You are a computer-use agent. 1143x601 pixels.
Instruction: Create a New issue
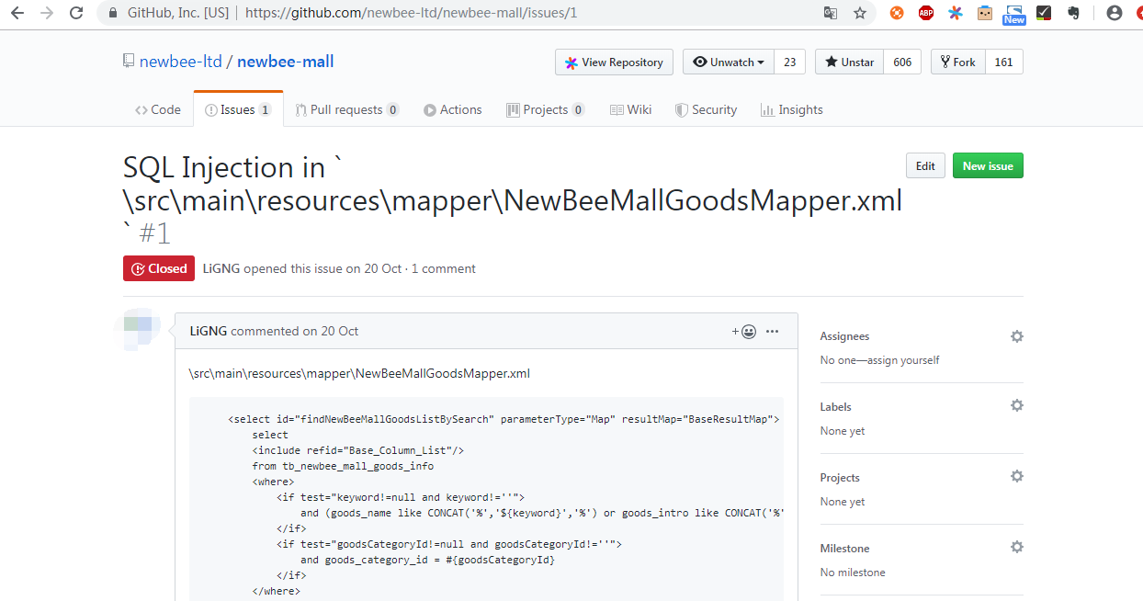[988, 165]
